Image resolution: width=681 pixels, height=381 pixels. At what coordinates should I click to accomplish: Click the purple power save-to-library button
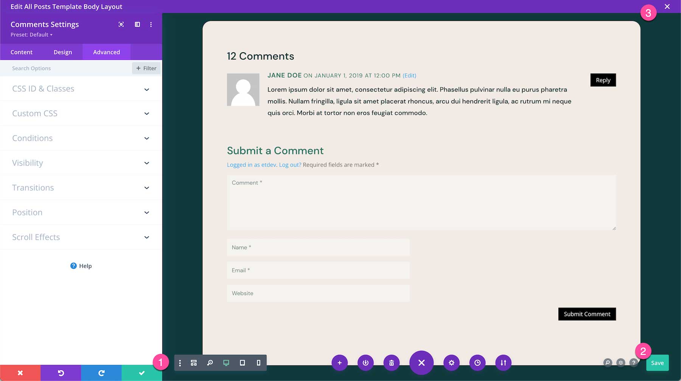tap(365, 363)
